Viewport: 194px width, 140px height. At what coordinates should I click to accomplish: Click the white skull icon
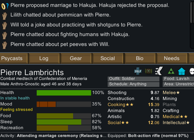192,72
